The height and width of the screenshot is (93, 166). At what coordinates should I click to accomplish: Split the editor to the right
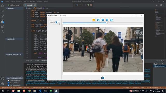[161, 5]
